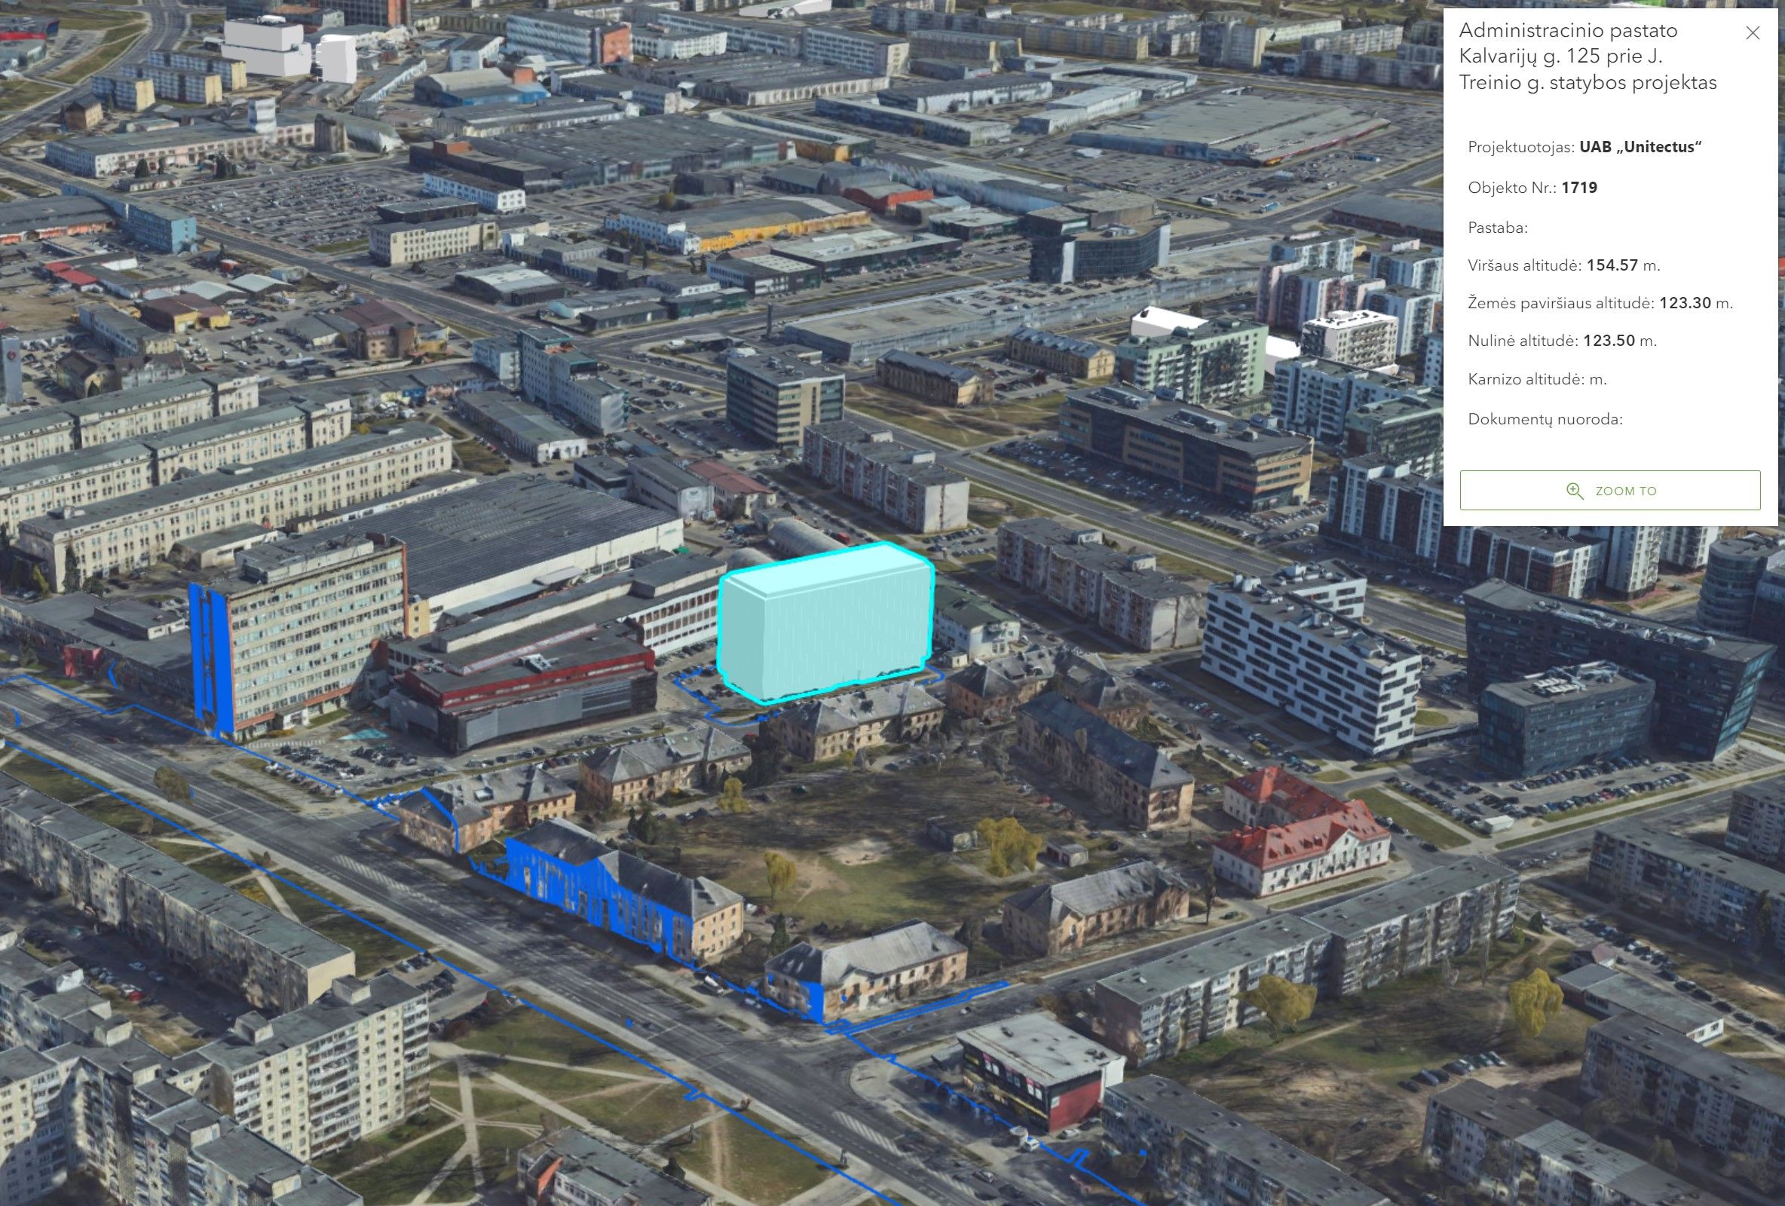
Task: Click the Dokumentų nuoroda label
Action: (1545, 419)
